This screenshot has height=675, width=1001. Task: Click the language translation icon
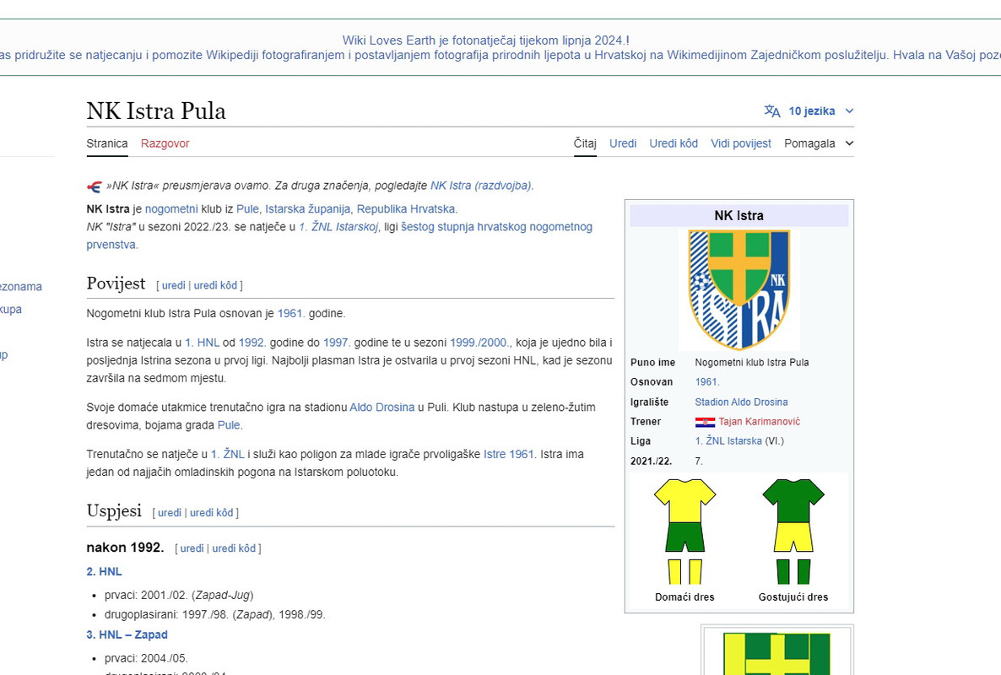tap(771, 111)
